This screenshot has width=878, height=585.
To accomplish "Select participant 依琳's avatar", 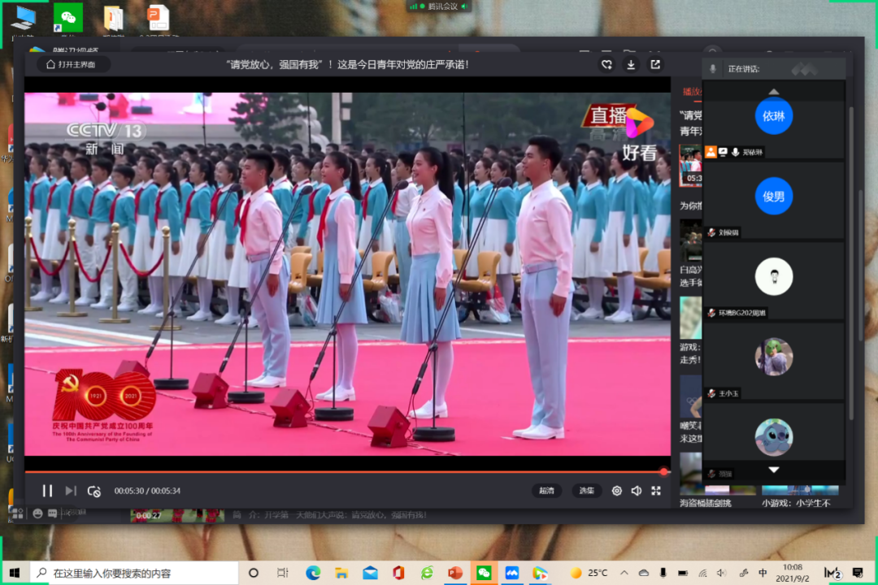I will (x=773, y=115).
